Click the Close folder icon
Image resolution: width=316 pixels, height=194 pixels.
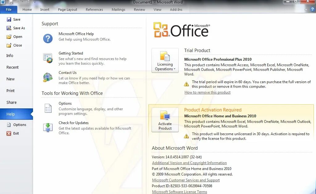click(x=9, y=45)
